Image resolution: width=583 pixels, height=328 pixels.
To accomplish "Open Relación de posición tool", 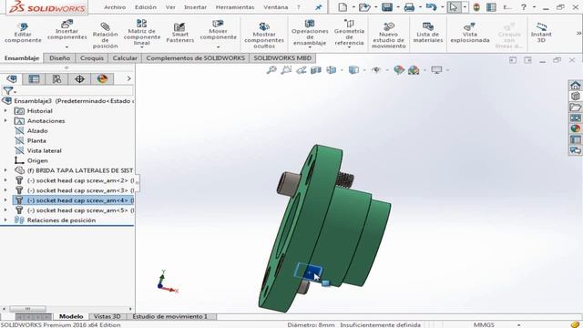I will [x=106, y=36].
